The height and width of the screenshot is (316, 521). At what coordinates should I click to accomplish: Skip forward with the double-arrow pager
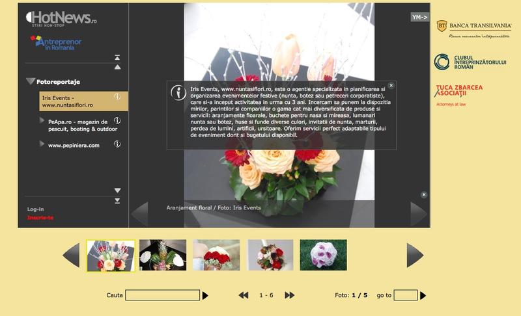(x=291, y=295)
